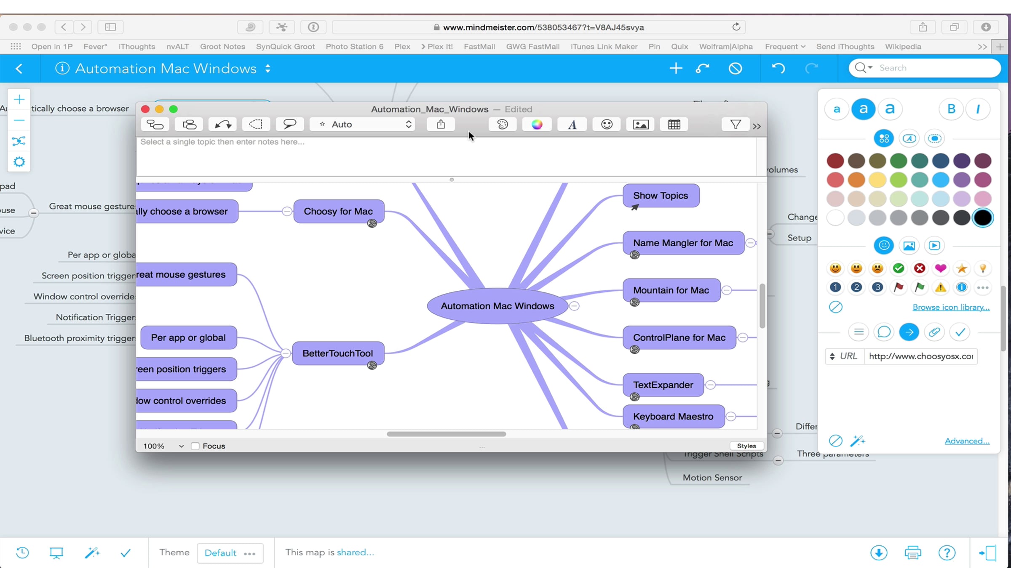Click the add sibling topic icon in iThoughts toolbar
Image resolution: width=1011 pixels, height=568 pixels.
[189, 125]
